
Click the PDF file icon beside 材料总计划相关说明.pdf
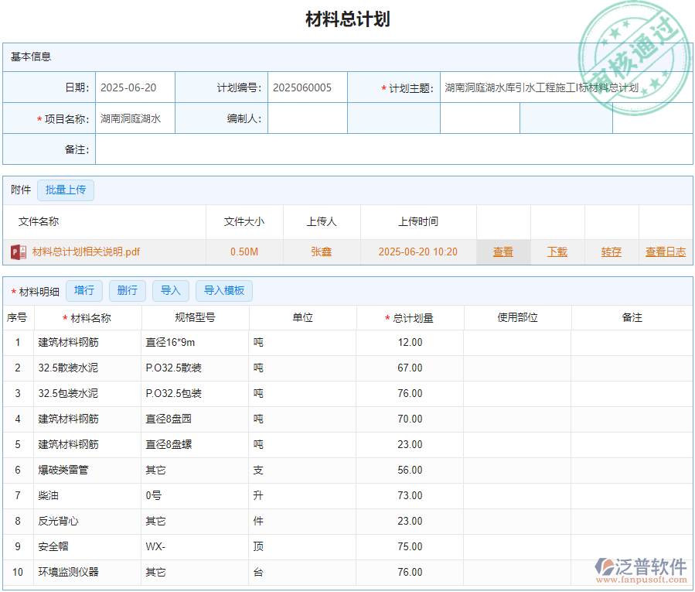click(x=19, y=252)
